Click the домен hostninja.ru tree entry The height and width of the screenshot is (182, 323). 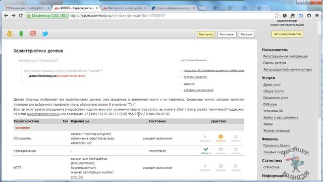pos(42,76)
